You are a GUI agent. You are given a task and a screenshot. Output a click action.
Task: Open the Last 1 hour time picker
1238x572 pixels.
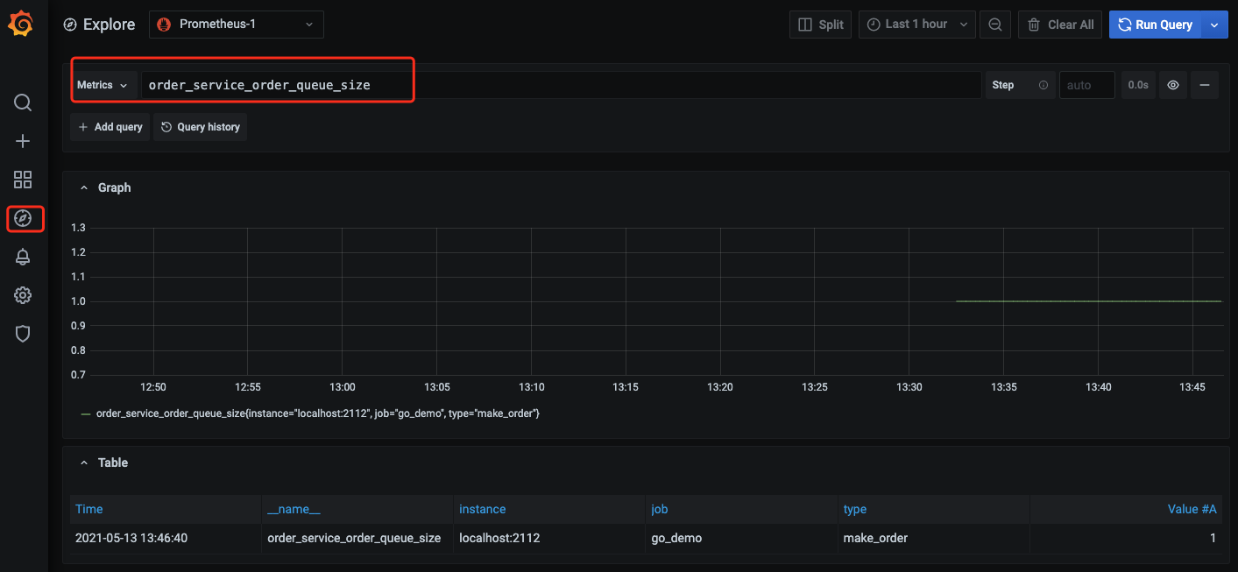click(916, 25)
